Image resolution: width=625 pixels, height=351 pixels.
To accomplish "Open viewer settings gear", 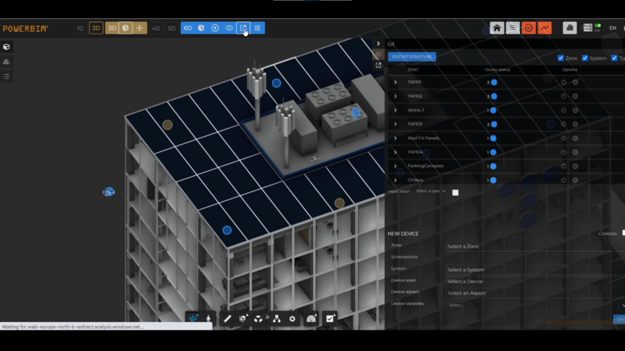I will (292, 319).
